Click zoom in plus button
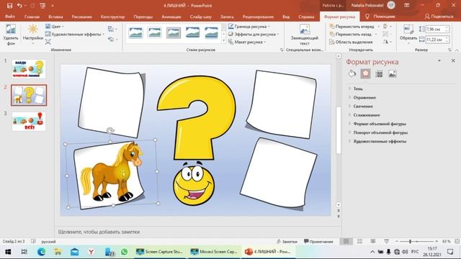Screen dimensions: 461x259 437,242
